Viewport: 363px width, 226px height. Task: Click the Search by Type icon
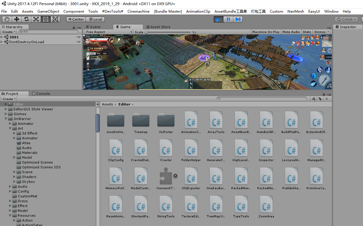click(x=314, y=99)
